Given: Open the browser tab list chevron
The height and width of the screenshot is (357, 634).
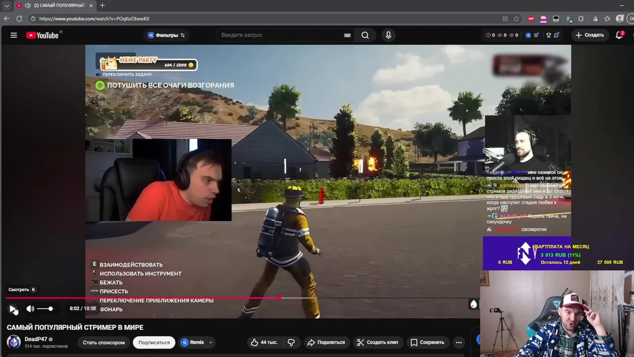Looking at the screenshot, I should pyautogui.click(x=6, y=5).
